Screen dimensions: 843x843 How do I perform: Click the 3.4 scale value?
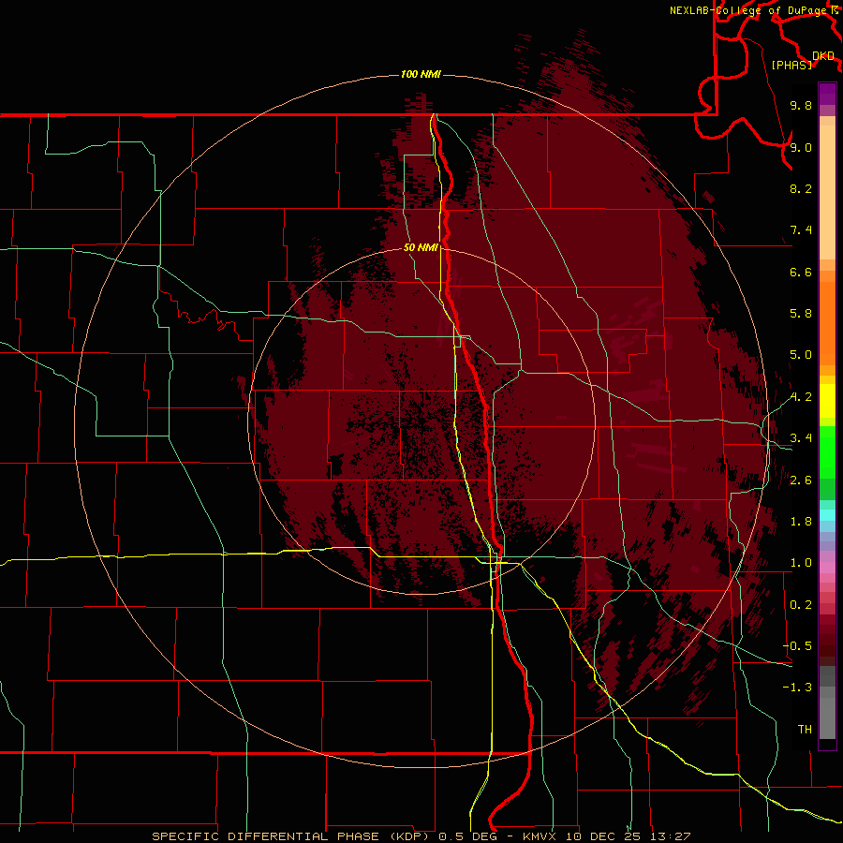click(801, 438)
